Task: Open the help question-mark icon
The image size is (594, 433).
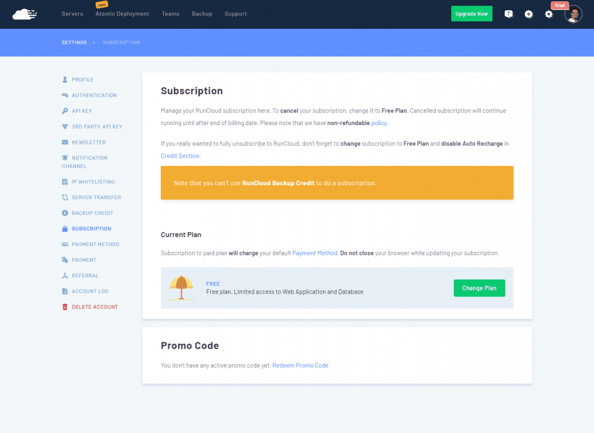Action: pyautogui.click(x=508, y=13)
